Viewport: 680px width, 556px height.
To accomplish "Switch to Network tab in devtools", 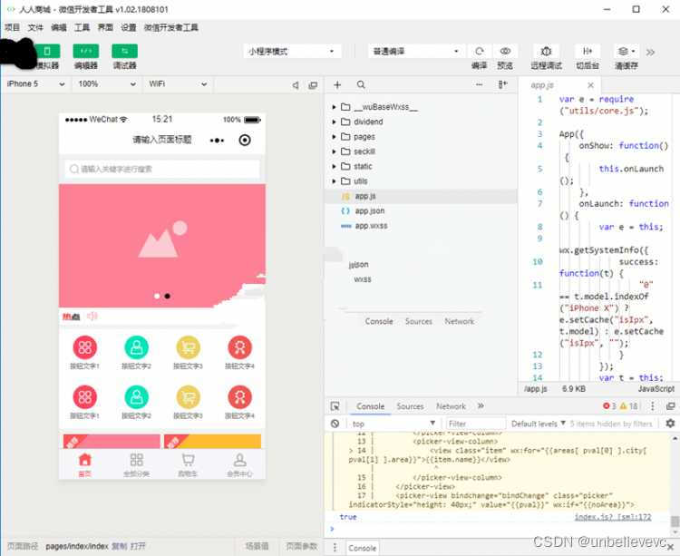I will click(451, 406).
